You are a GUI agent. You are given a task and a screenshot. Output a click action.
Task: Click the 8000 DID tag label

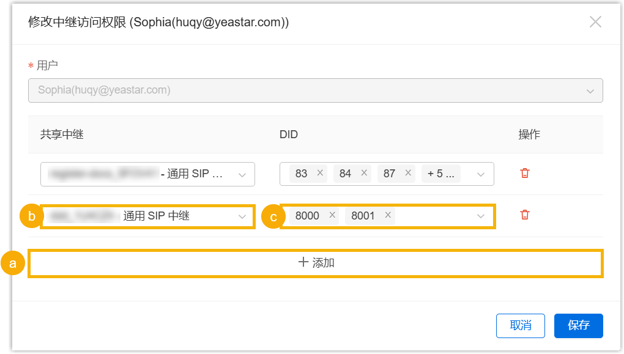(307, 215)
